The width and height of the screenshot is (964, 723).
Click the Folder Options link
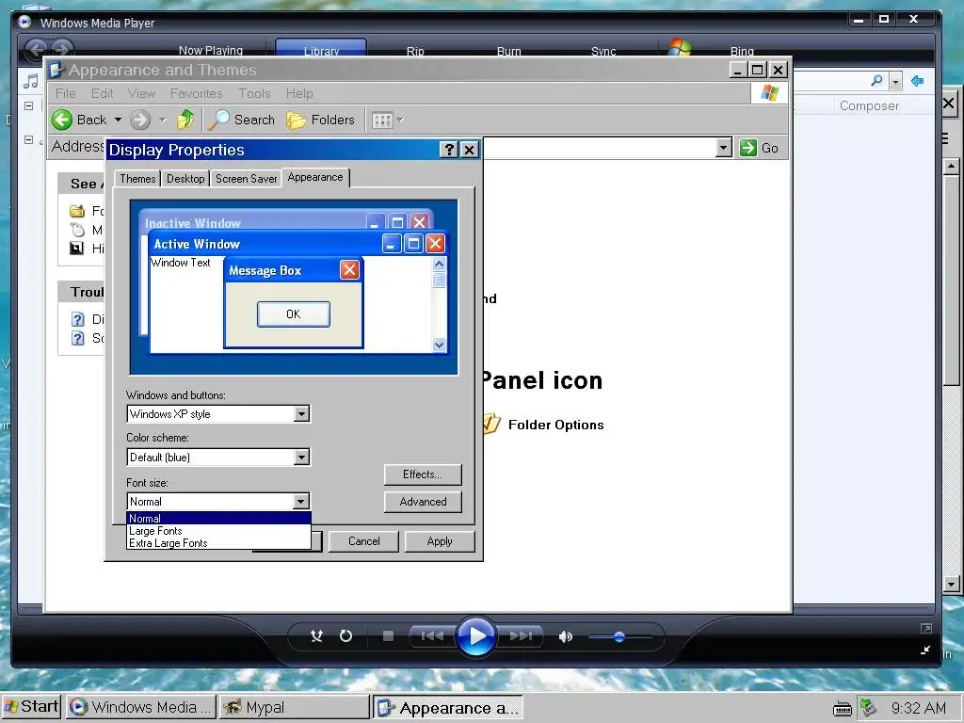tap(555, 425)
